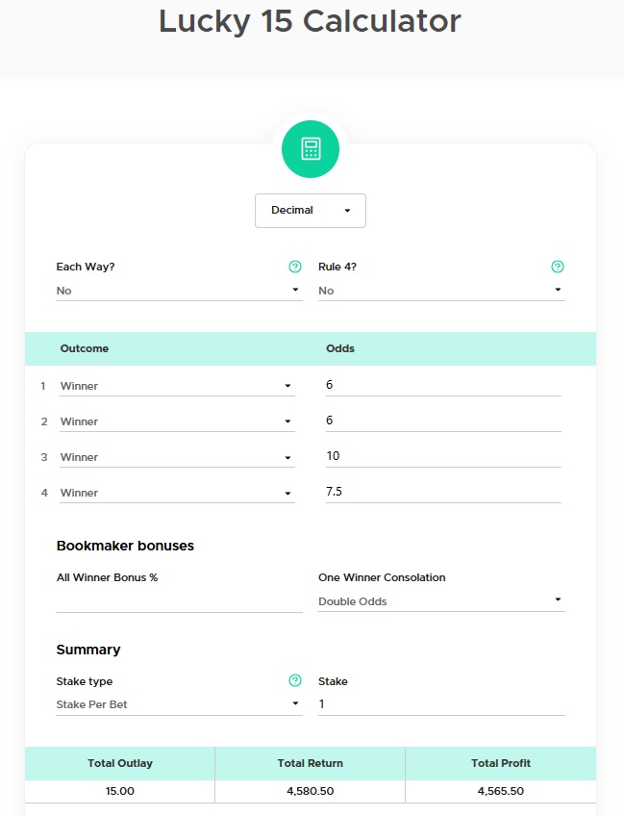
Task: Click the green calculator icon
Action: click(311, 149)
